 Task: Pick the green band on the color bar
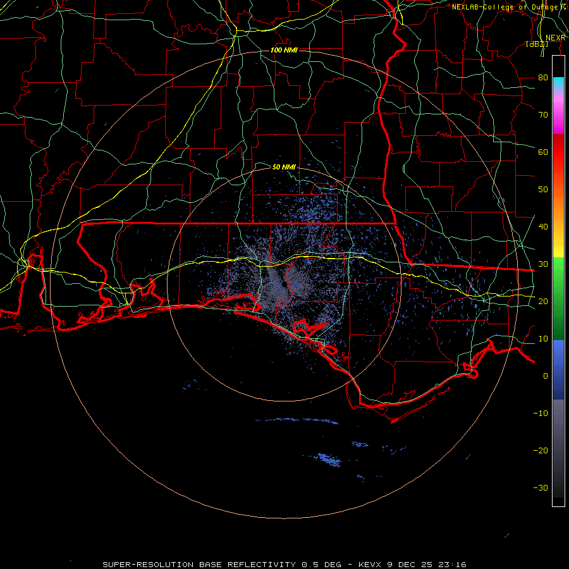click(558, 298)
